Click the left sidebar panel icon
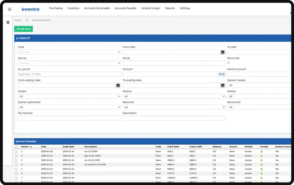294x185 pixels. tap(8, 22)
